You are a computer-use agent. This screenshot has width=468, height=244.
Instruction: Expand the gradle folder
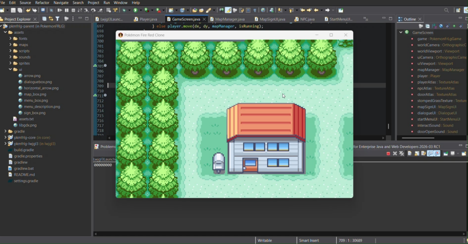click(x=5, y=131)
